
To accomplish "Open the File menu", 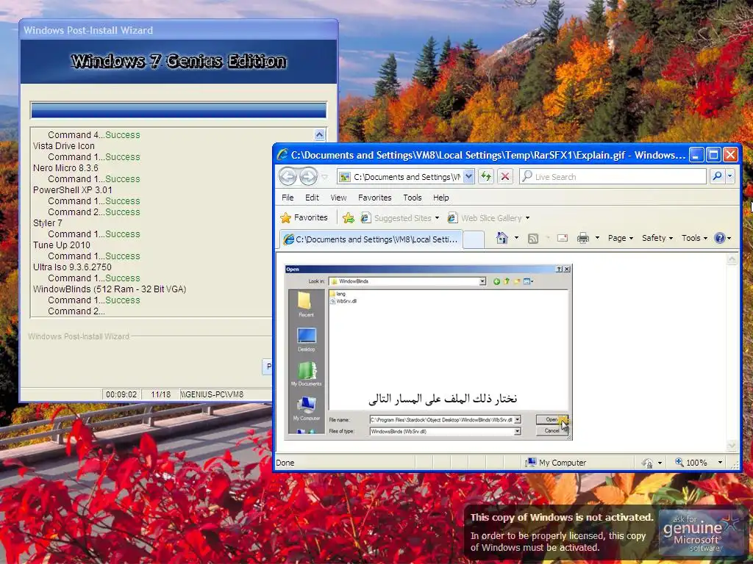I will [x=288, y=198].
